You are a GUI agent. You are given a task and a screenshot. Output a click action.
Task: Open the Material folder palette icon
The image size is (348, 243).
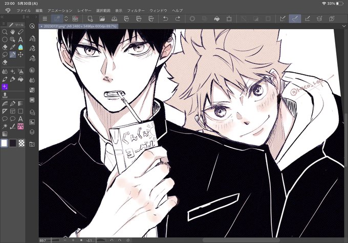click(32, 144)
